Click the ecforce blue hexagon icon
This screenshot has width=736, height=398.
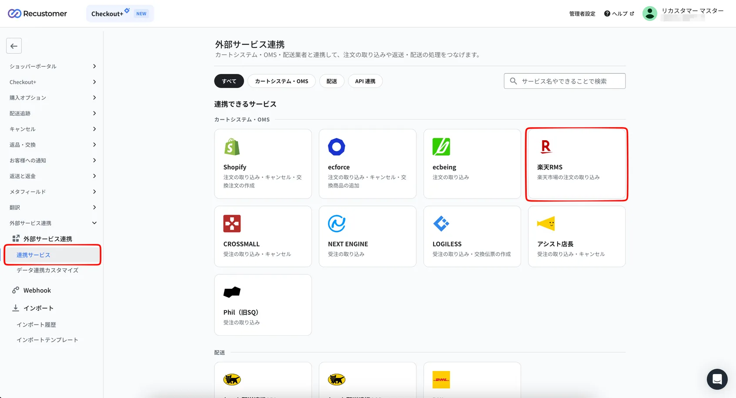pyautogui.click(x=336, y=147)
